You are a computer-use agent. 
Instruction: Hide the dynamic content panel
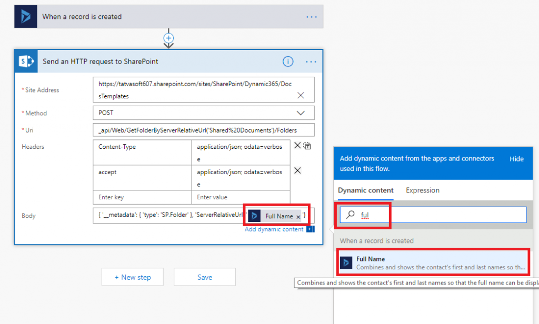tap(516, 158)
